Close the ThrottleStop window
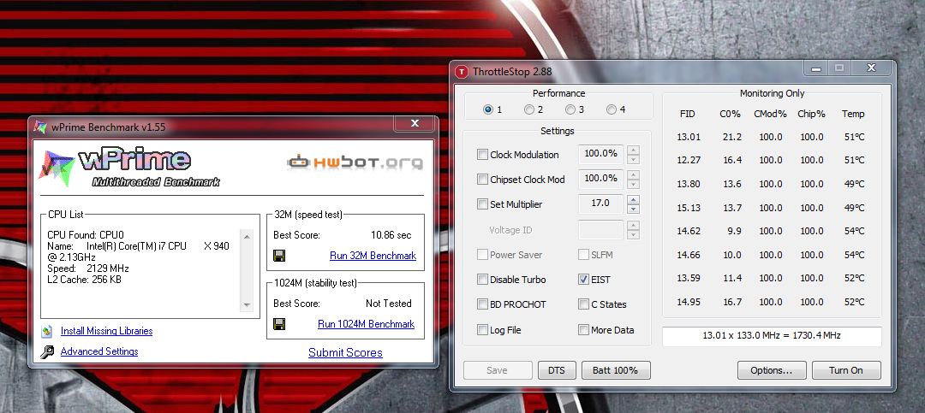The width and height of the screenshot is (925, 413). point(871,68)
